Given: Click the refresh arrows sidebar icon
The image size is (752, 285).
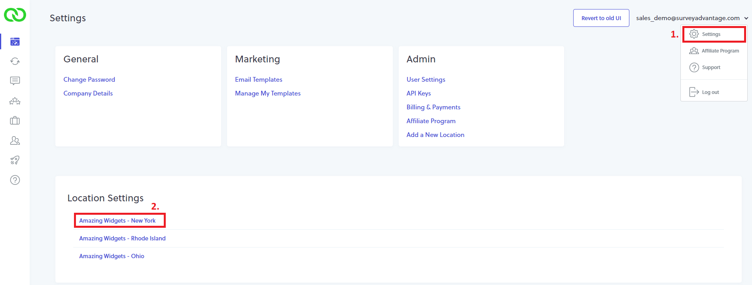Looking at the screenshot, I should click(15, 61).
